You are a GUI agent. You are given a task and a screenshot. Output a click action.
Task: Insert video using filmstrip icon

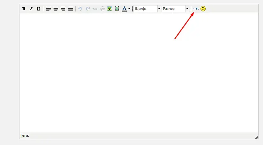(x=117, y=9)
